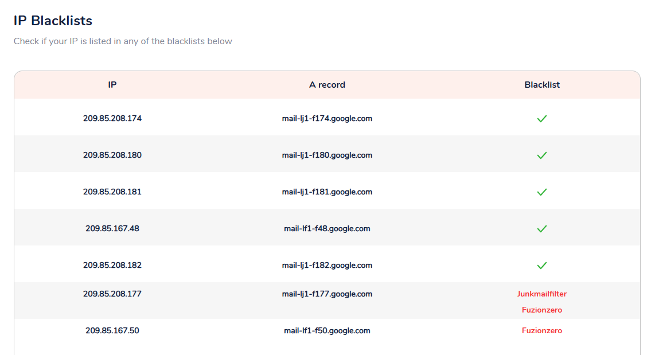Click the mail-lf1-f48.google.com record
655x355 pixels.
pyautogui.click(x=327, y=229)
